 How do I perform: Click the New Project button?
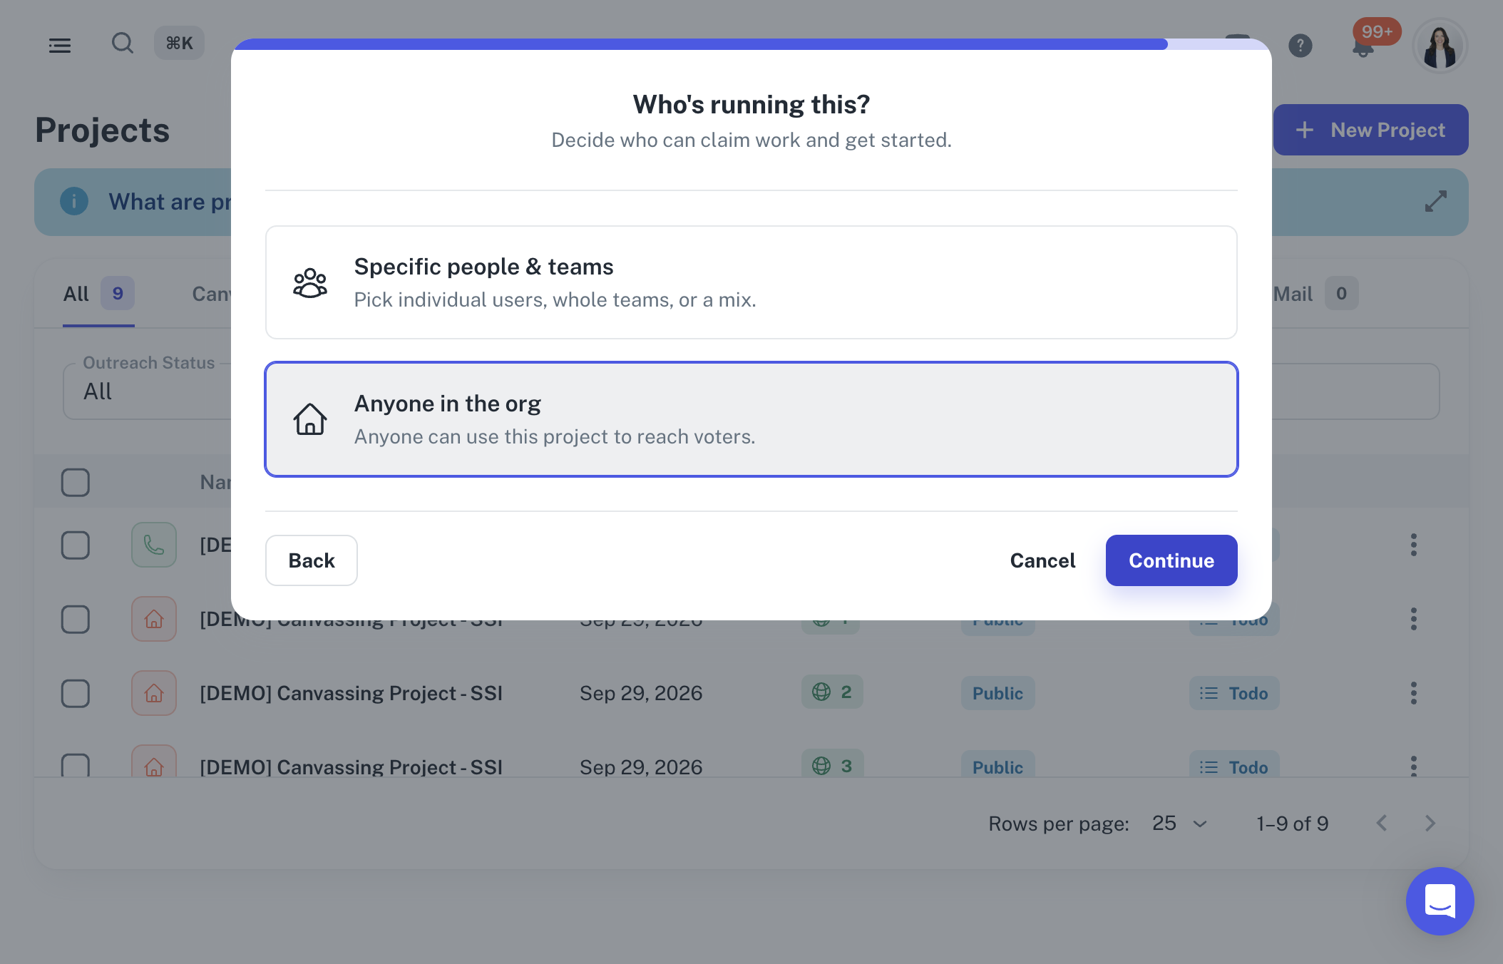pos(1370,130)
